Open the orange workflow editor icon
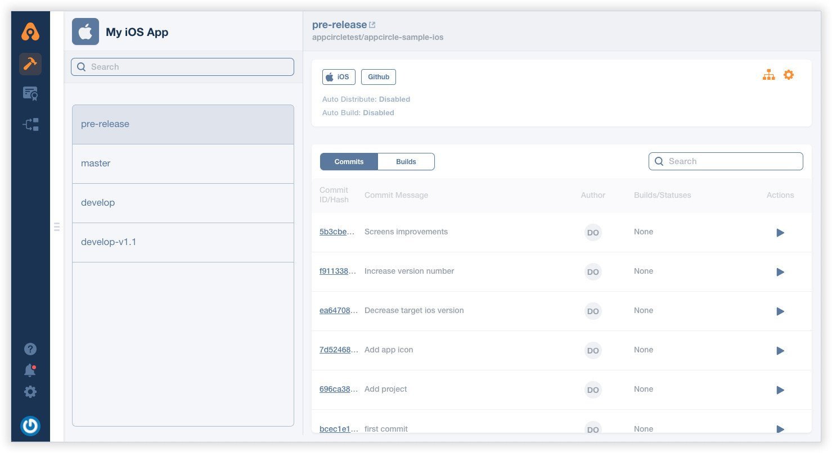The height and width of the screenshot is (453, 832). [x=768, y=74]
